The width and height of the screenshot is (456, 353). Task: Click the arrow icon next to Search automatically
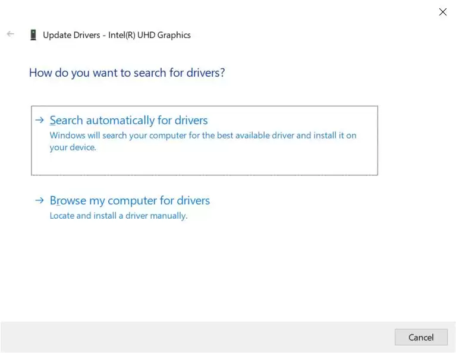[40, 120]
